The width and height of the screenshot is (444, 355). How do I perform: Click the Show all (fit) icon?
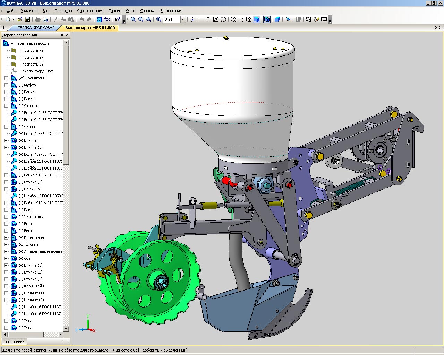pyautogui.click(x=215, y=19)
